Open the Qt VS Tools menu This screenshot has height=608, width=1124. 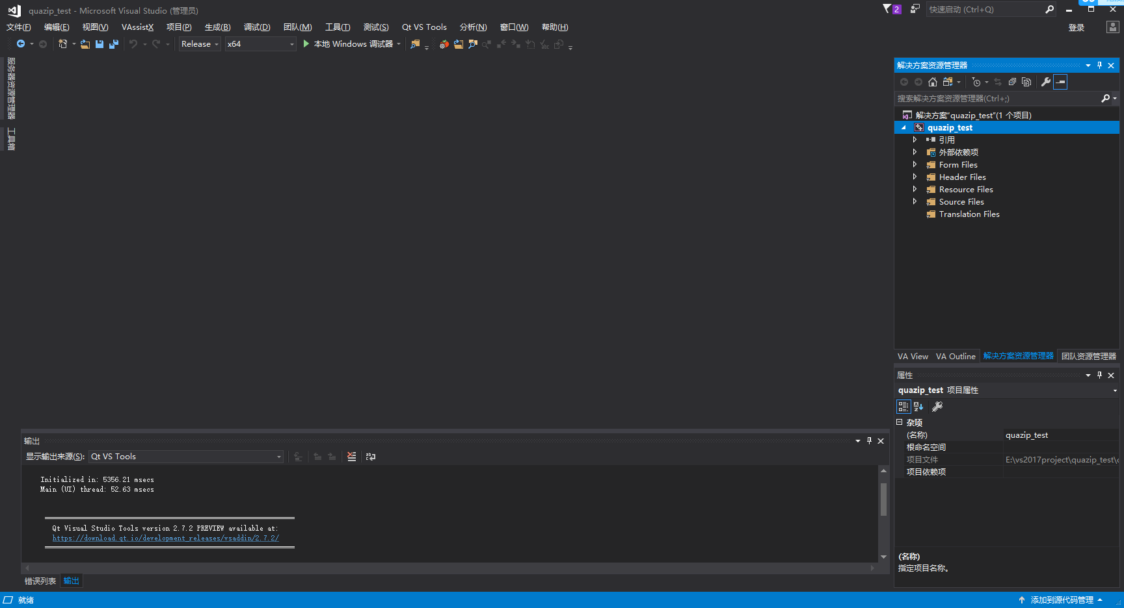(x=424, y=27)
